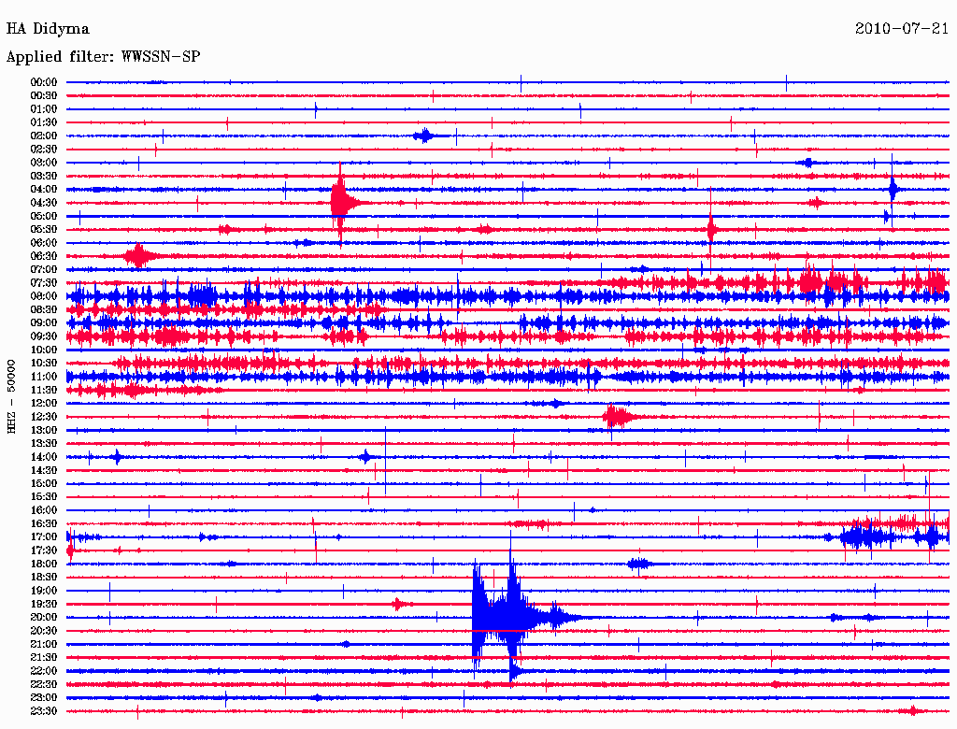Click the blue event burst on 18:00 trace

639,564
